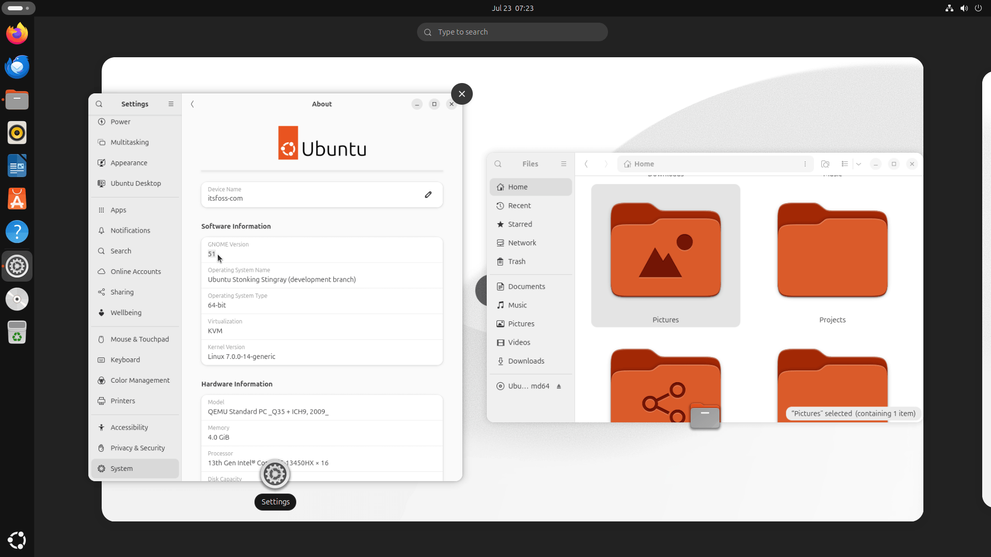
Task: Select Search in Settings sidebar
Action: [x=135, y=251]
